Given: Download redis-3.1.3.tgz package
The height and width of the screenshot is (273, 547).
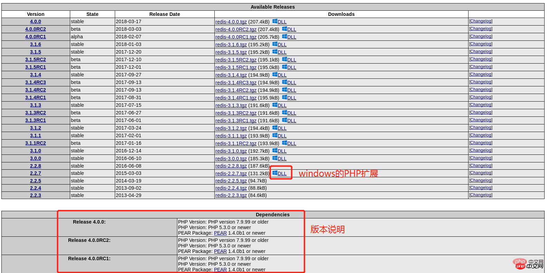Looking at the screenshot, I should point(231,105).
